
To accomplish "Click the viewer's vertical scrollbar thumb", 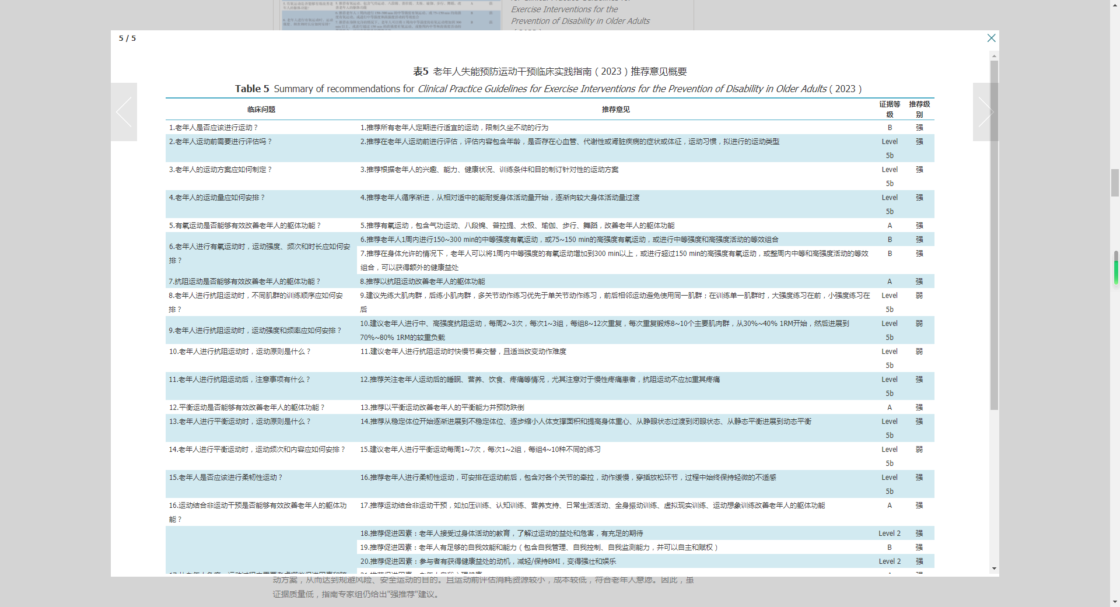I will pyautogui.click(x=994, y=235).
